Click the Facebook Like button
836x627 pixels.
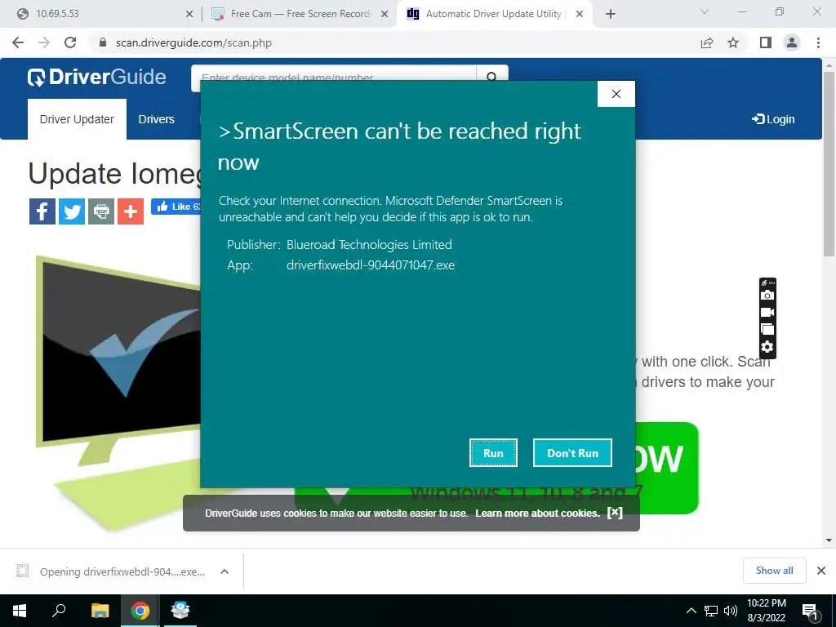click(x=176, y=207)
